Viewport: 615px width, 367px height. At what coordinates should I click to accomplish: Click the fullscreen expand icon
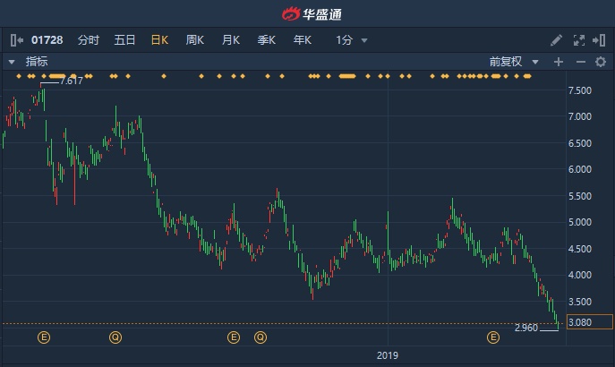coord(577,40)
